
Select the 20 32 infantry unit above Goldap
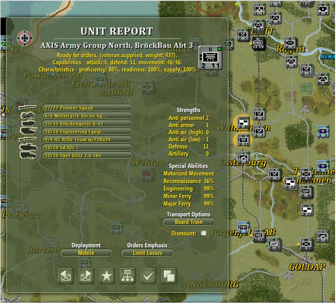click(x=307, y=245)
